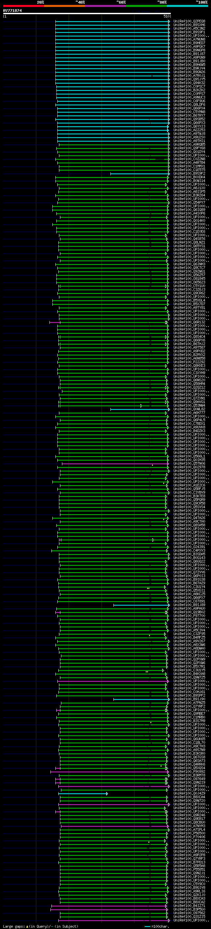The height and width of the screenshot is (929, 211).
Task: Select the UniRef100_Q9FY68 label
Action: 189,148
